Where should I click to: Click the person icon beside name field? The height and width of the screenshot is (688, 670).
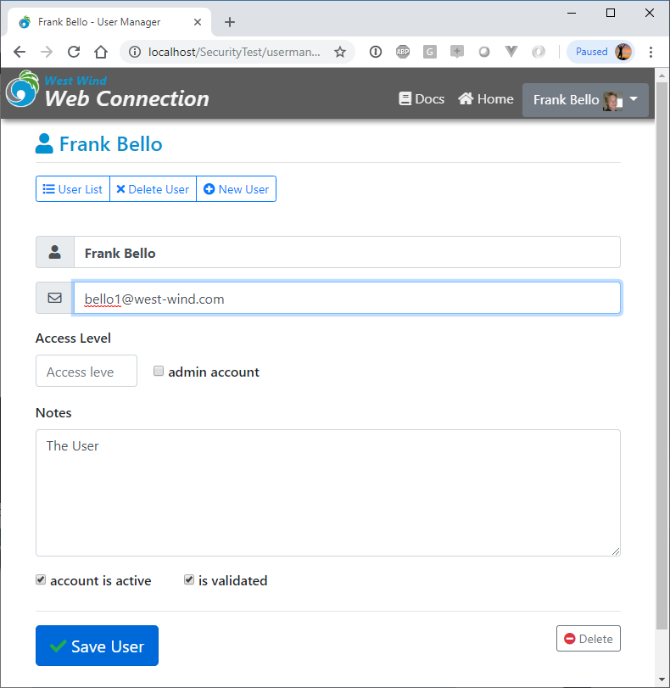click(x=55, y=252)
